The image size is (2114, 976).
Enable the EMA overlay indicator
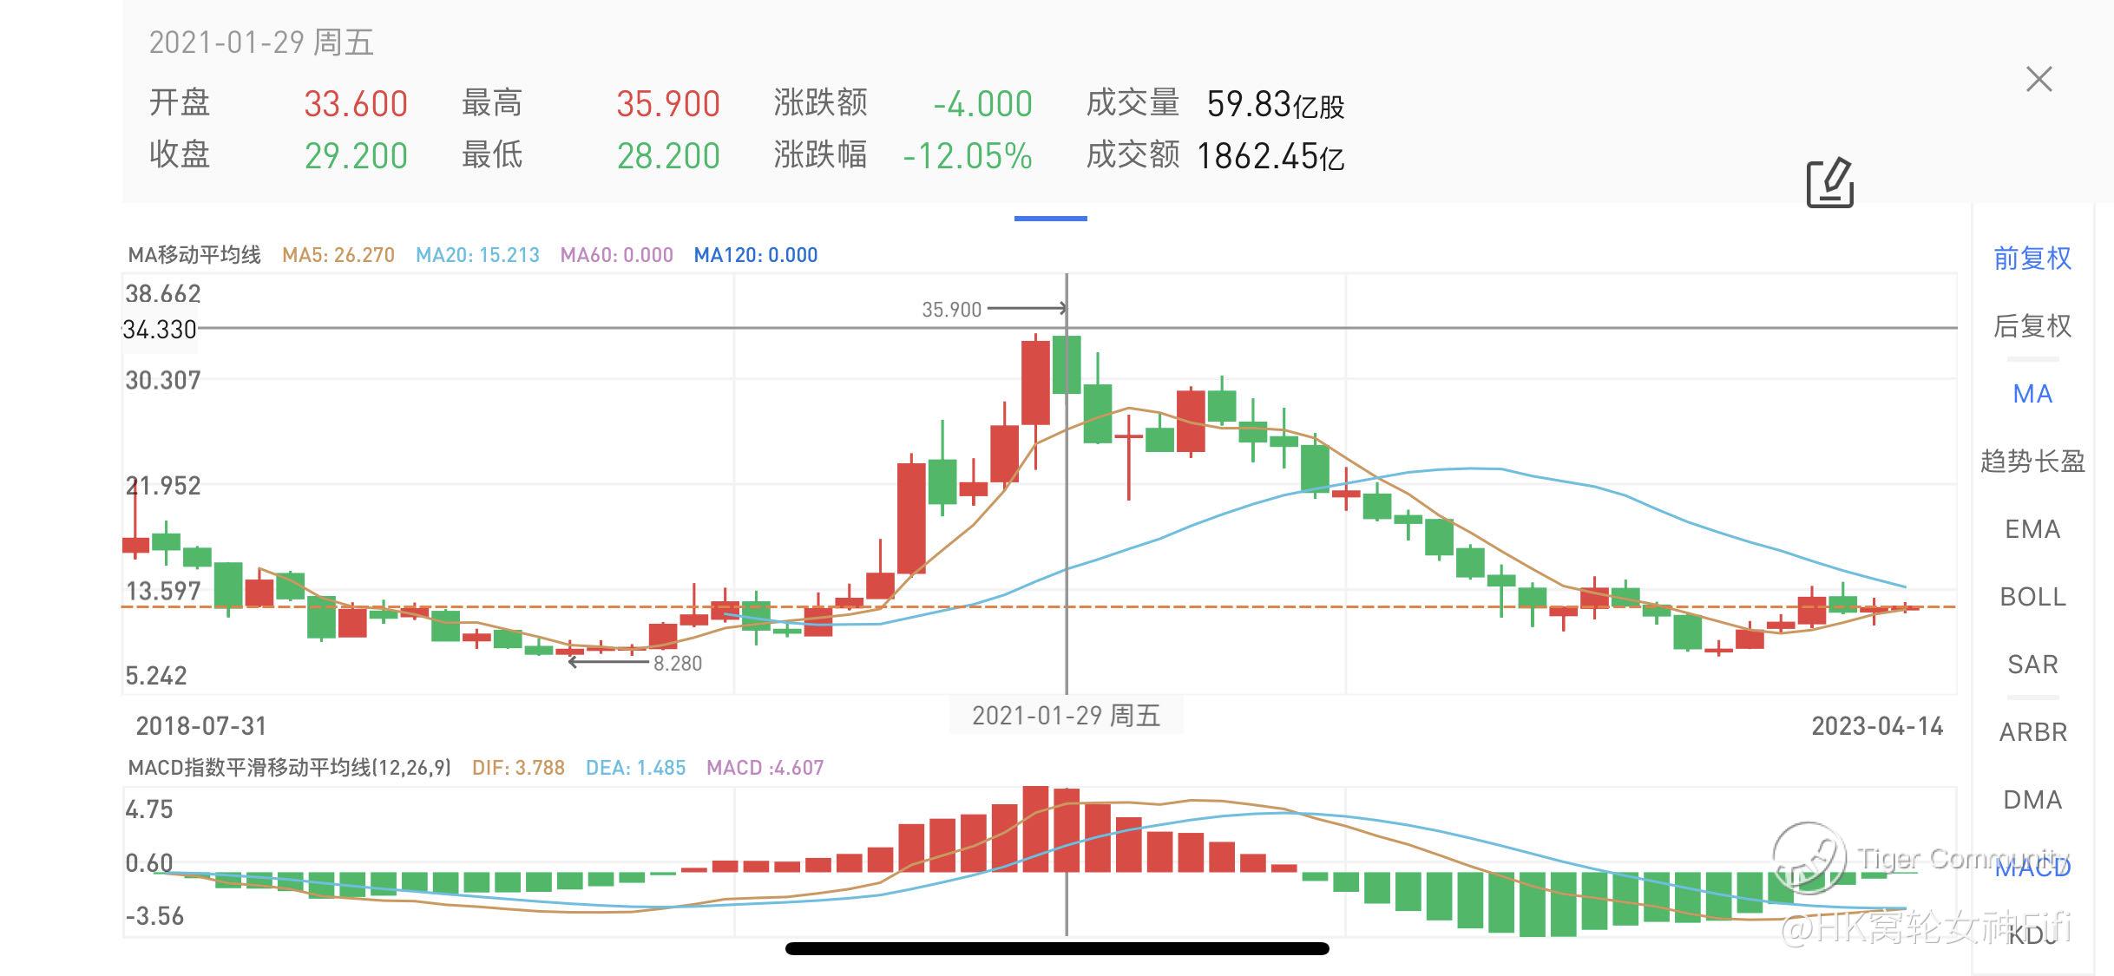tap(2032, 529)
